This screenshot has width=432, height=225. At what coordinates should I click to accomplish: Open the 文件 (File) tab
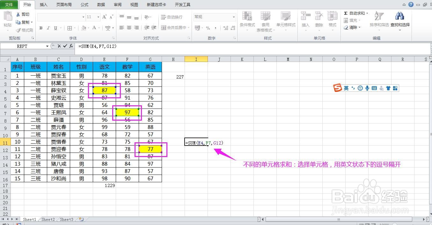pos(9,4)
